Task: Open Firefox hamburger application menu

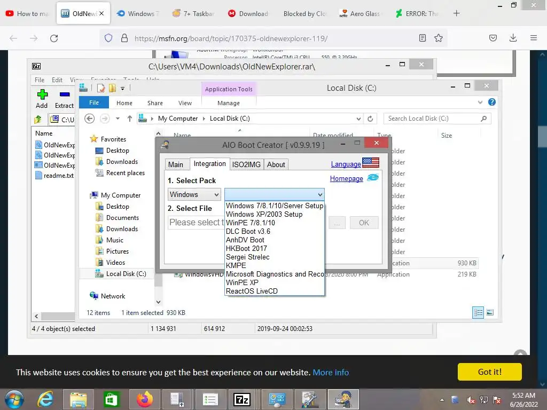Action: coord(534,38)
